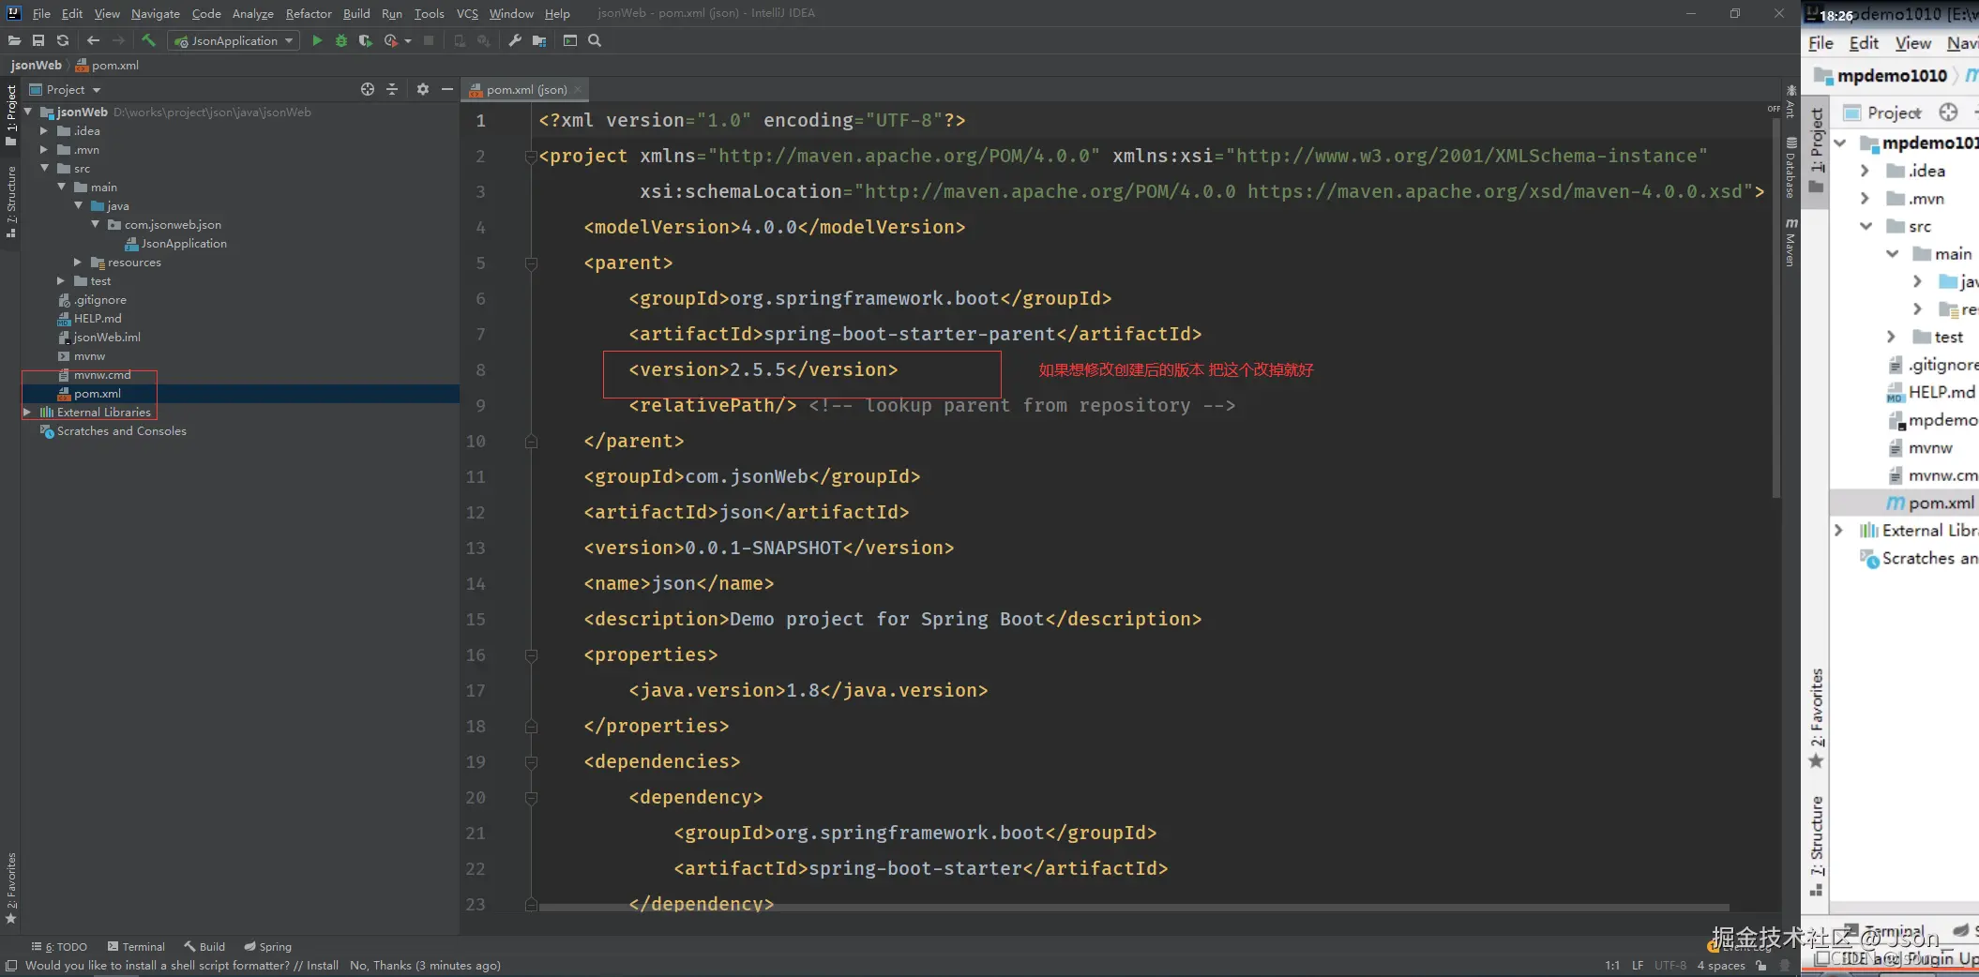Click the UTF-8 encoding status widget

tap(1669, 965)
